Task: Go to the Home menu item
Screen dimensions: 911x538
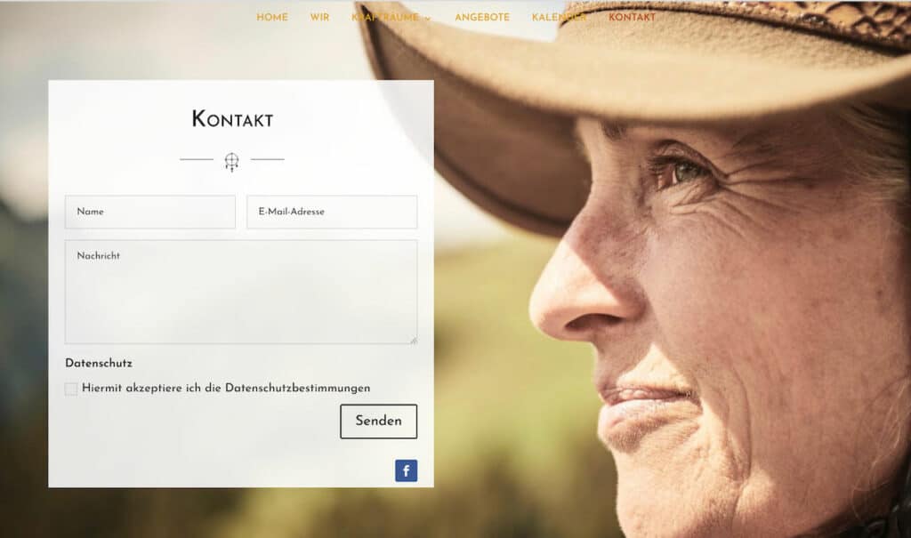Action: [272, 18]
